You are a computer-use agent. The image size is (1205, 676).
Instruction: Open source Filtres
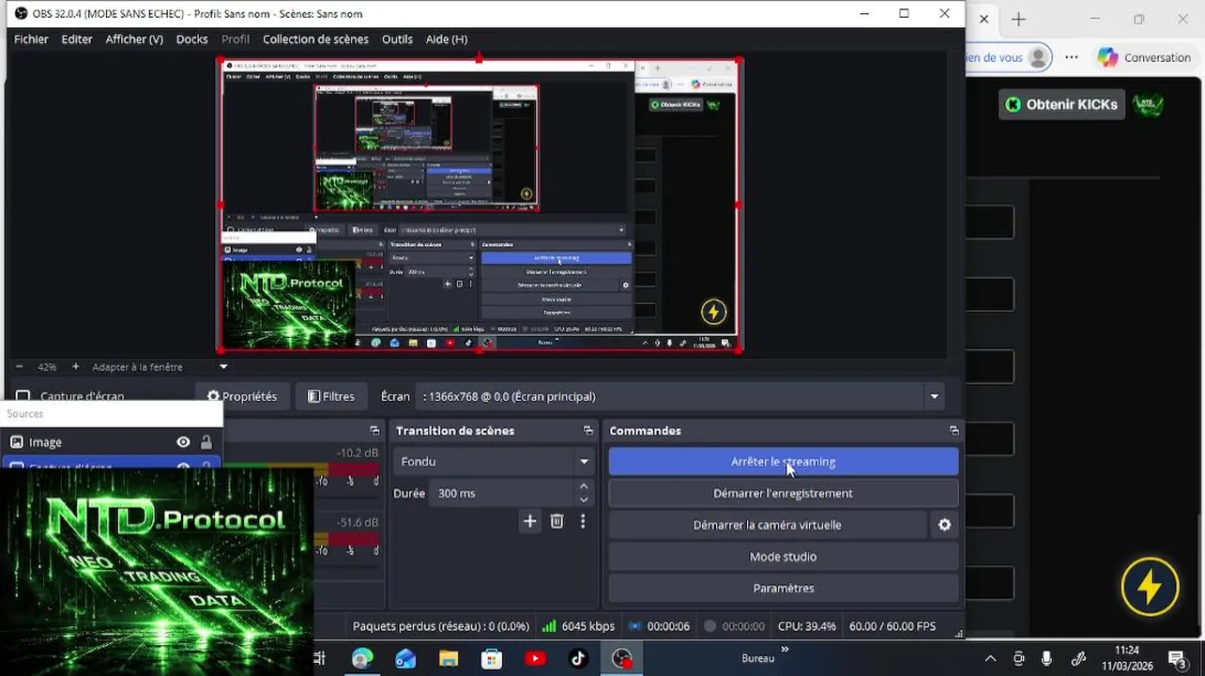coord(331,396)
